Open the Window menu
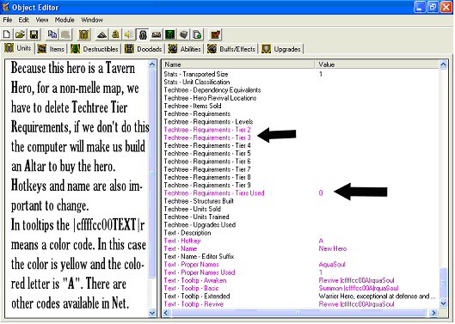Viewport: 455px width, 324px height. pyautogui.click(x=92, y=20)
